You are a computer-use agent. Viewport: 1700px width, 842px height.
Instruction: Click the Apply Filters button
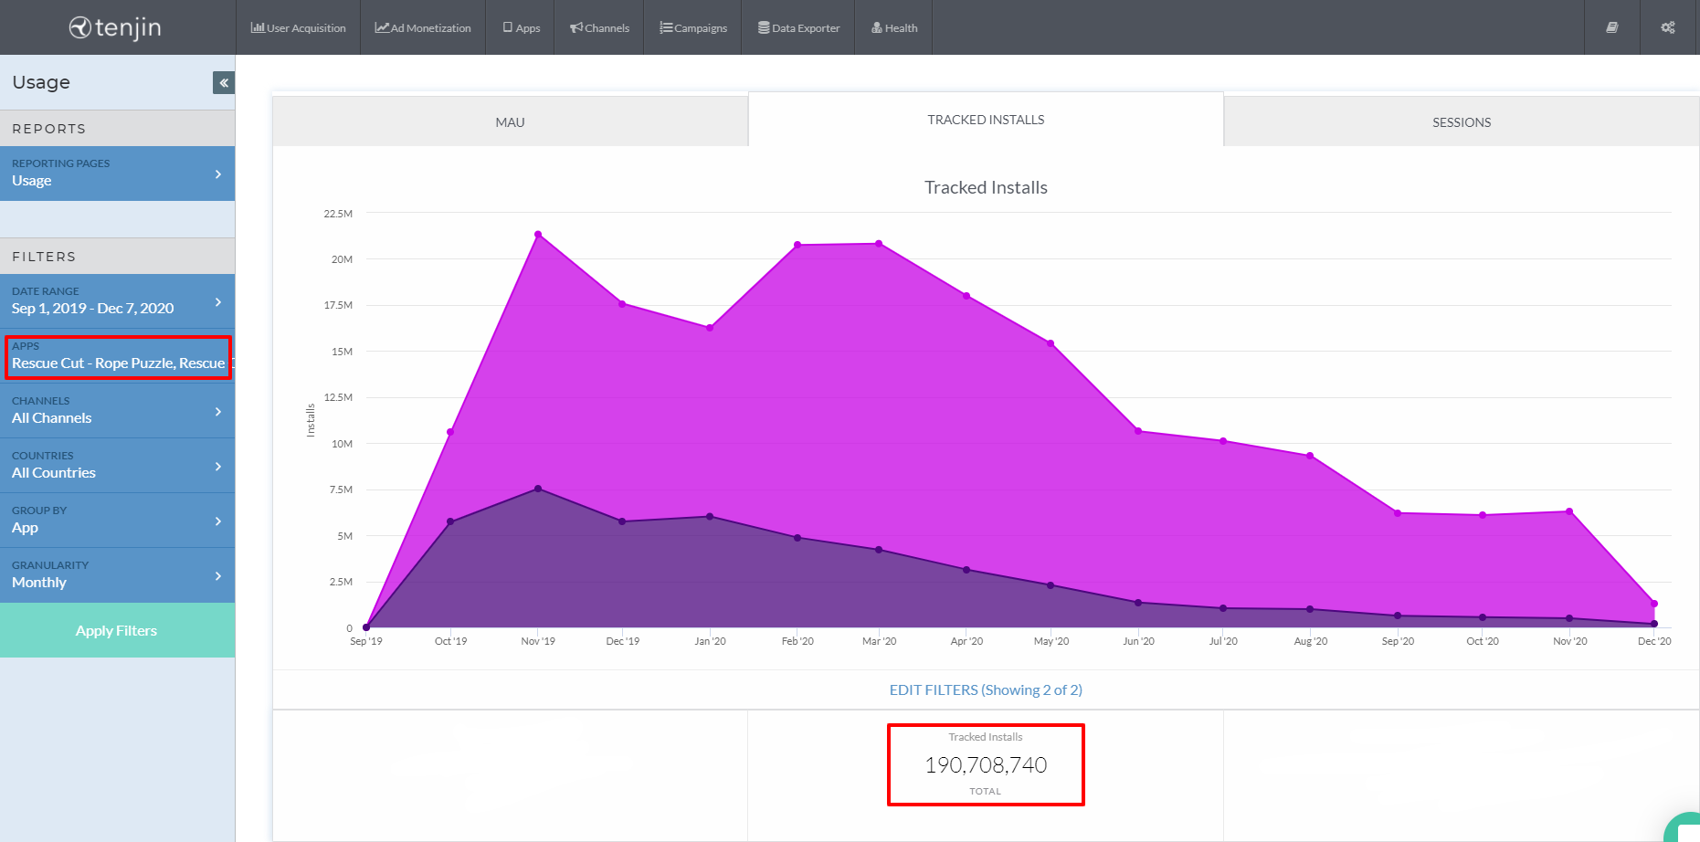(117, 631)
